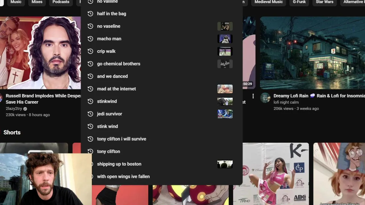Select 'macho man' search suggestion
The image size is (365, 205).
(162, 39)
